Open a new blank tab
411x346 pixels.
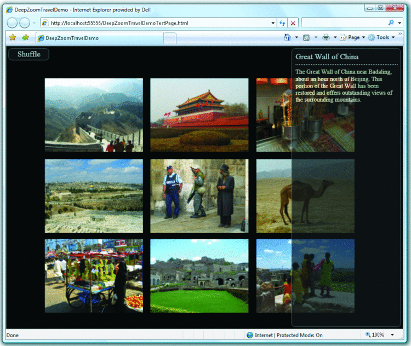[x=170, y=38]
